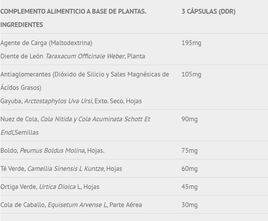
Task: Click the "INGREDIENTES" heading text
Action: click(x=22, y=25)
